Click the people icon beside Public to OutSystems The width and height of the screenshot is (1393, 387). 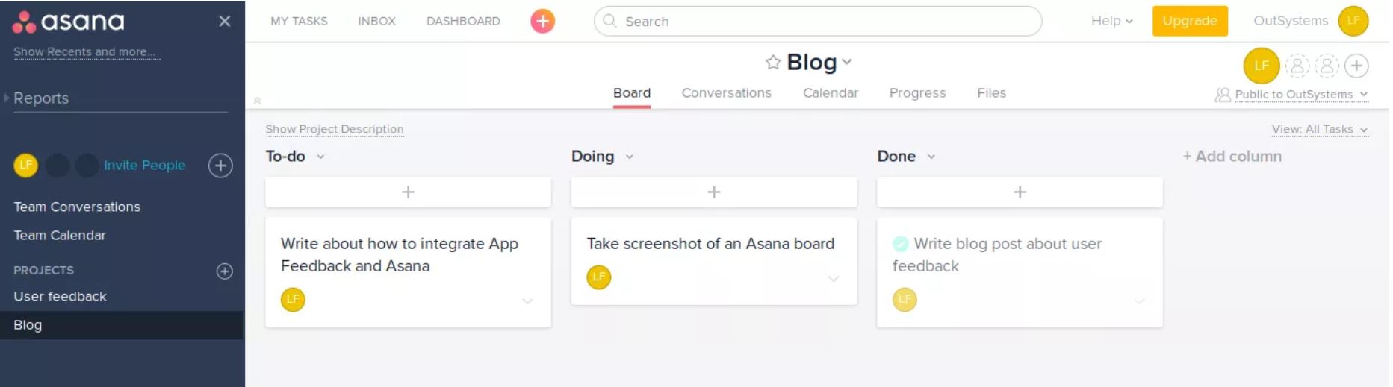pos(1223,95)
